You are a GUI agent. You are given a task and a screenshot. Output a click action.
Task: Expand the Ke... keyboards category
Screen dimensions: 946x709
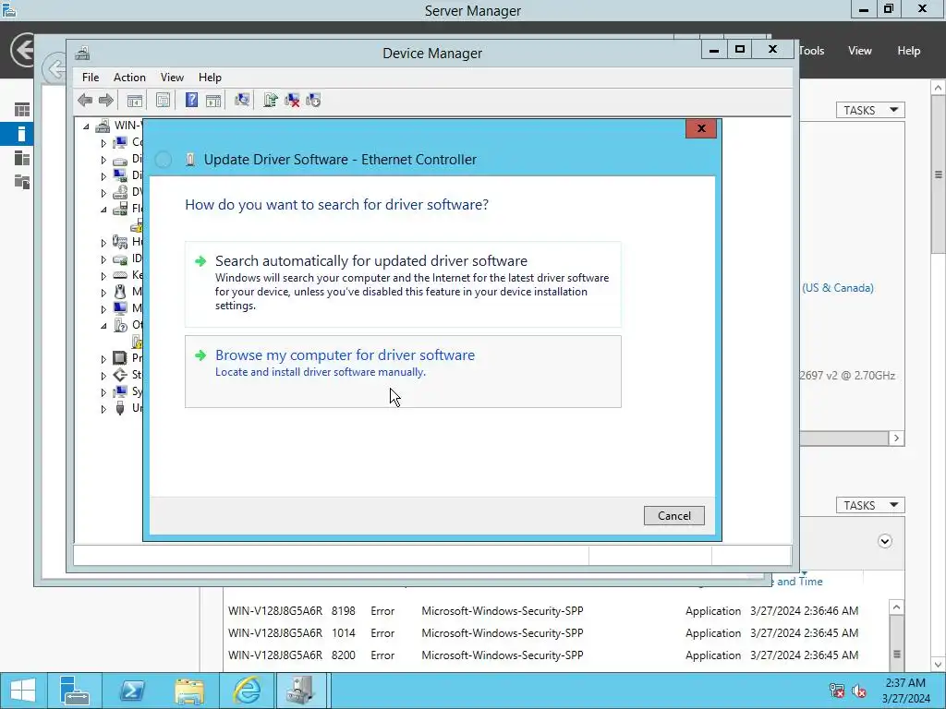[103, 276]
